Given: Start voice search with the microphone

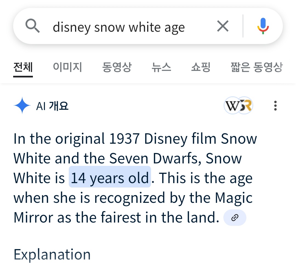Looking at the screenshot, I should [263, 26].
